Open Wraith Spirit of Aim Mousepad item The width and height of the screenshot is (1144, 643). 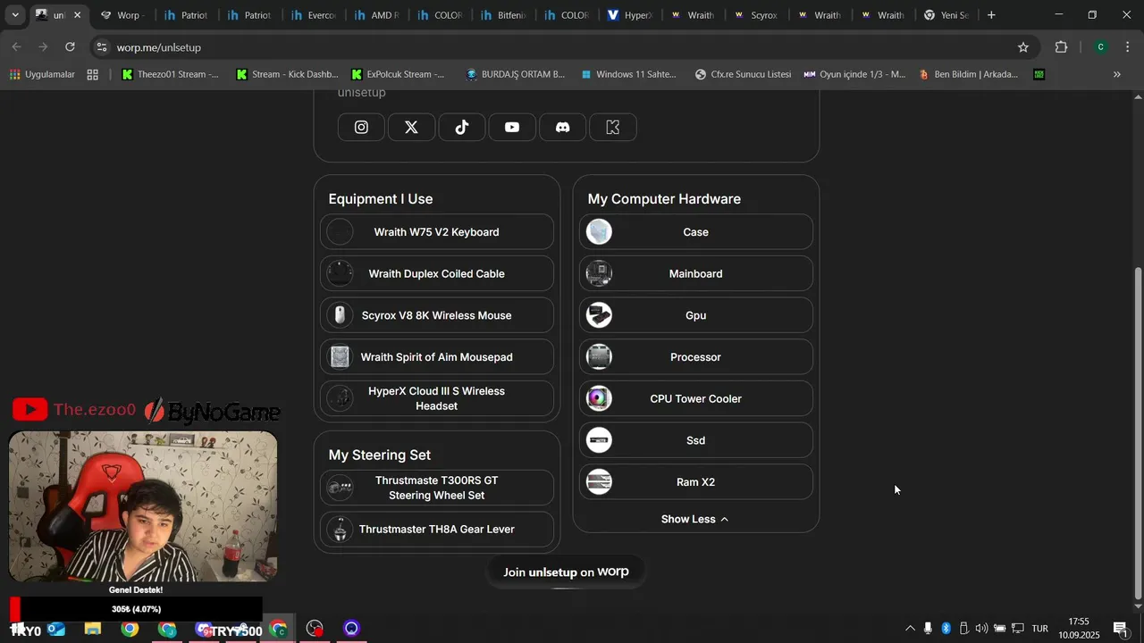coord(437,357)
